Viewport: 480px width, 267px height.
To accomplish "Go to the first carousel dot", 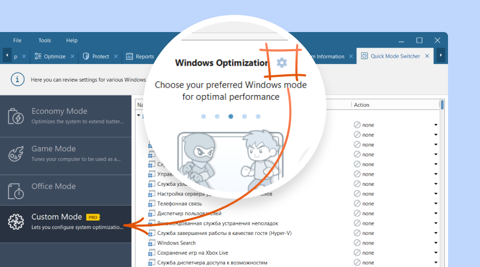I will point(204,116).
